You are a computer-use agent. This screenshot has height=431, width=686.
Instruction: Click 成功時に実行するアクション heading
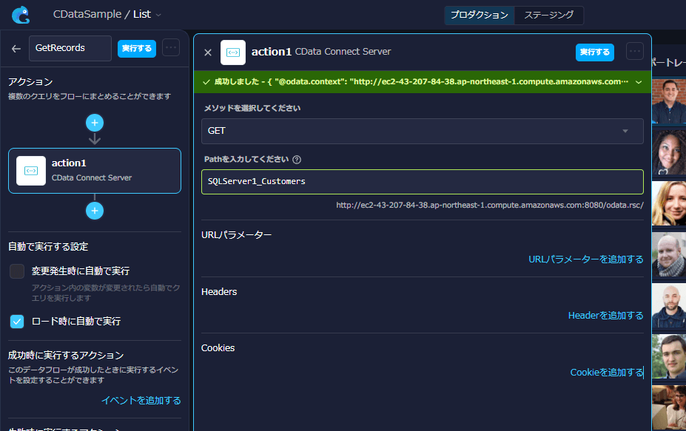point(66,356)
